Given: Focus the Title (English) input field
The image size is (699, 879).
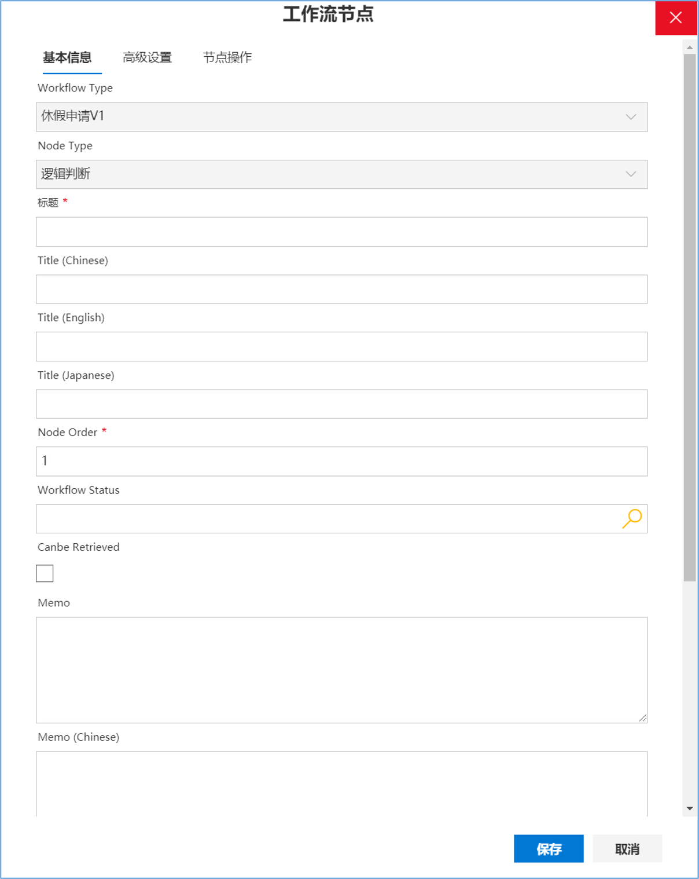Looking at the screenshot, I should pyautogui.click(x=341, y=346).
